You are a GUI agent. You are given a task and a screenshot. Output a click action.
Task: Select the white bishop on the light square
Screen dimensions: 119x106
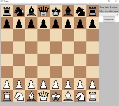pyautogui.click(x=68, y=96)
